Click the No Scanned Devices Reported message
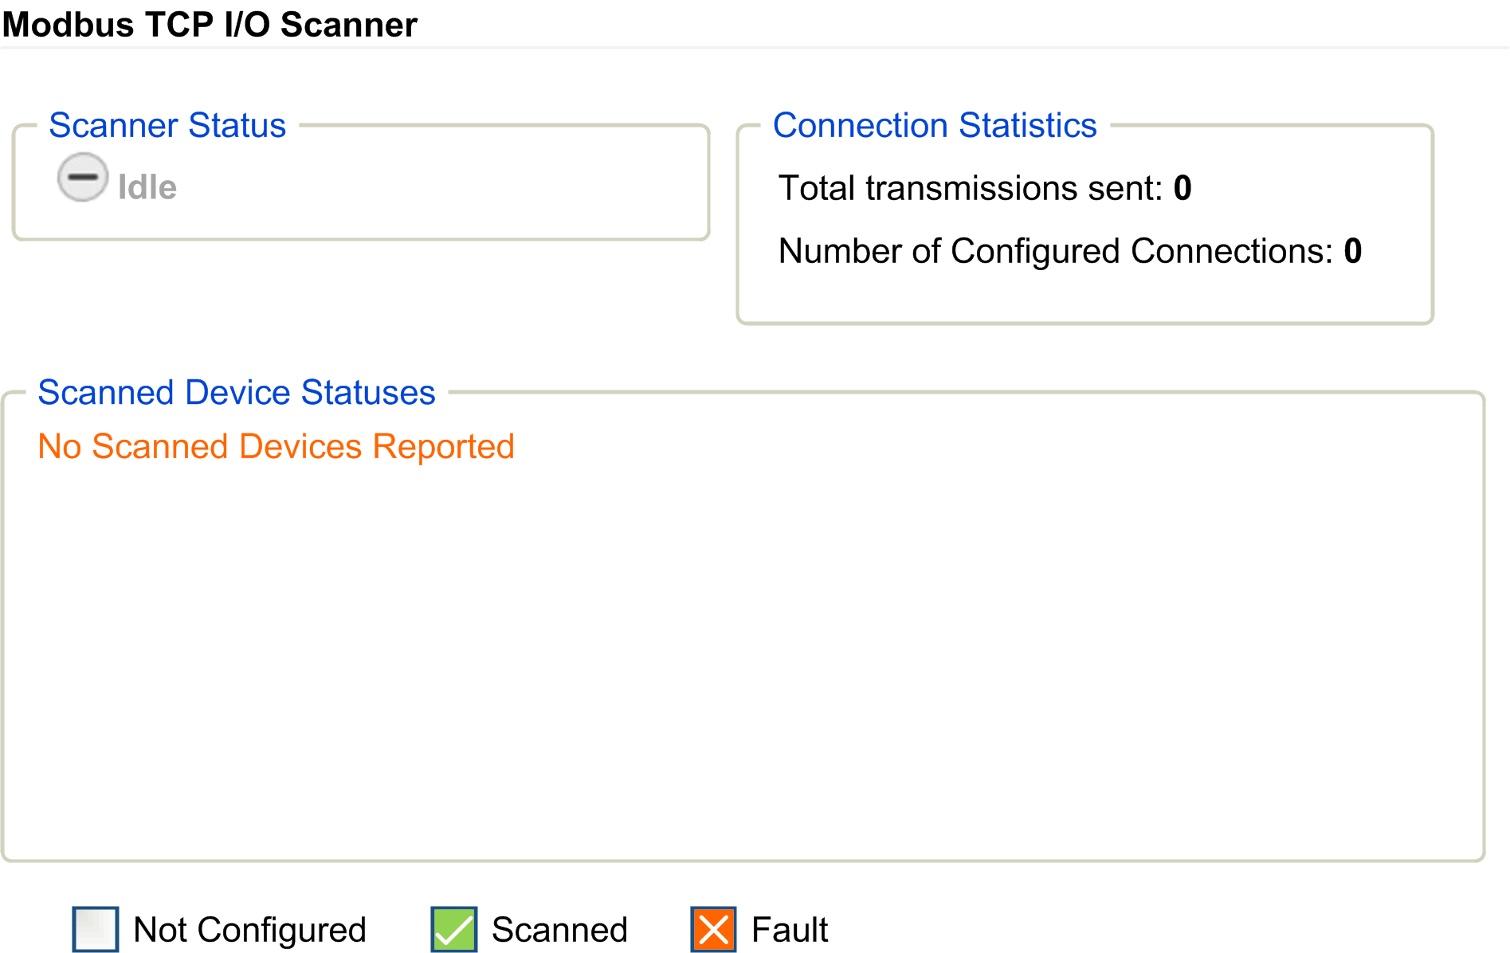Screen dimensions: 1510x953 click(276, 447)
